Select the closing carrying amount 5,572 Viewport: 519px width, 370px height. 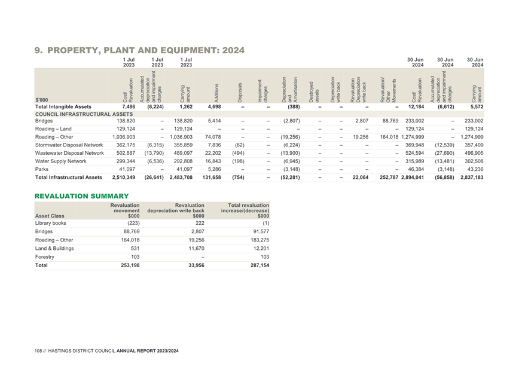pos(477,106)
